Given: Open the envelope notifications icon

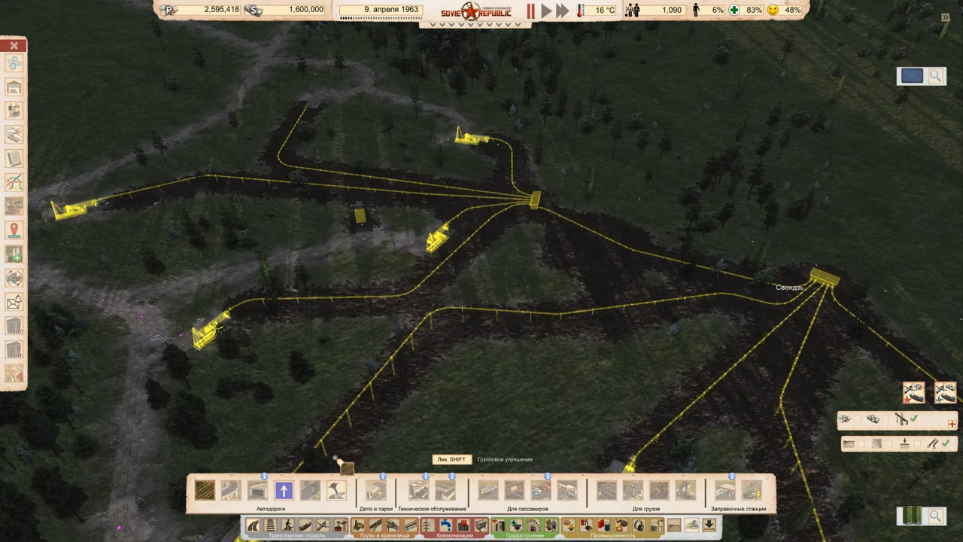Looking at the screenshot, I should (14, 302).
